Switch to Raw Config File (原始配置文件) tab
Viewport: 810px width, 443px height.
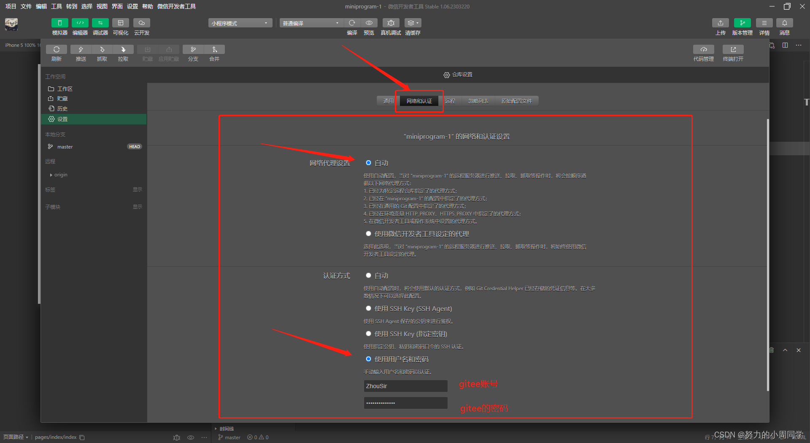[x=517, y=101]
